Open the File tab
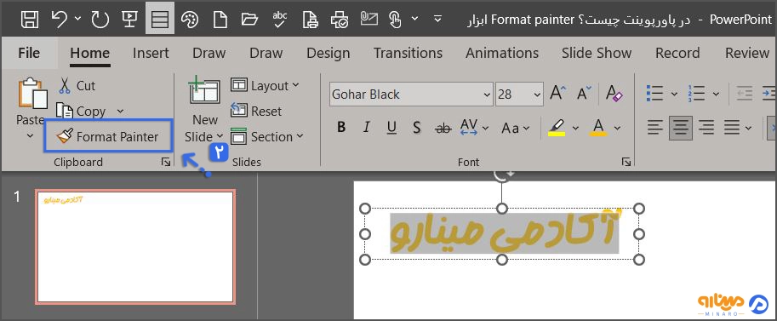The height and width of the screenshot is (321, 777). tap(29, 53)
